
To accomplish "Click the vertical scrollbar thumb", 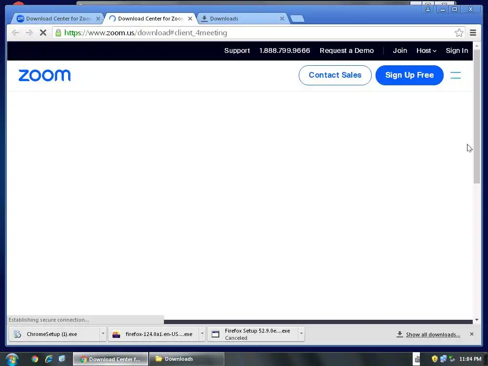I will (477, 116).
